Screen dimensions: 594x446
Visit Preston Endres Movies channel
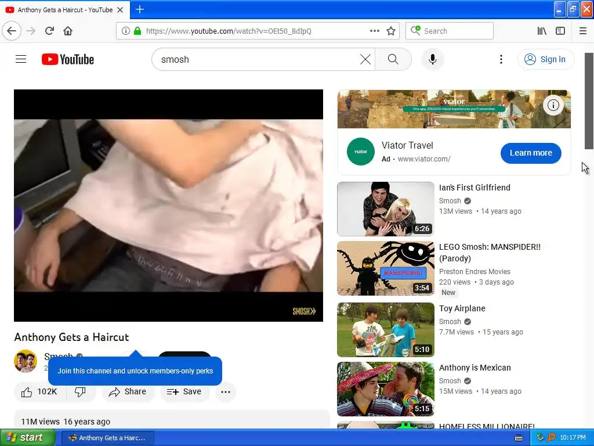coord(475,272)
